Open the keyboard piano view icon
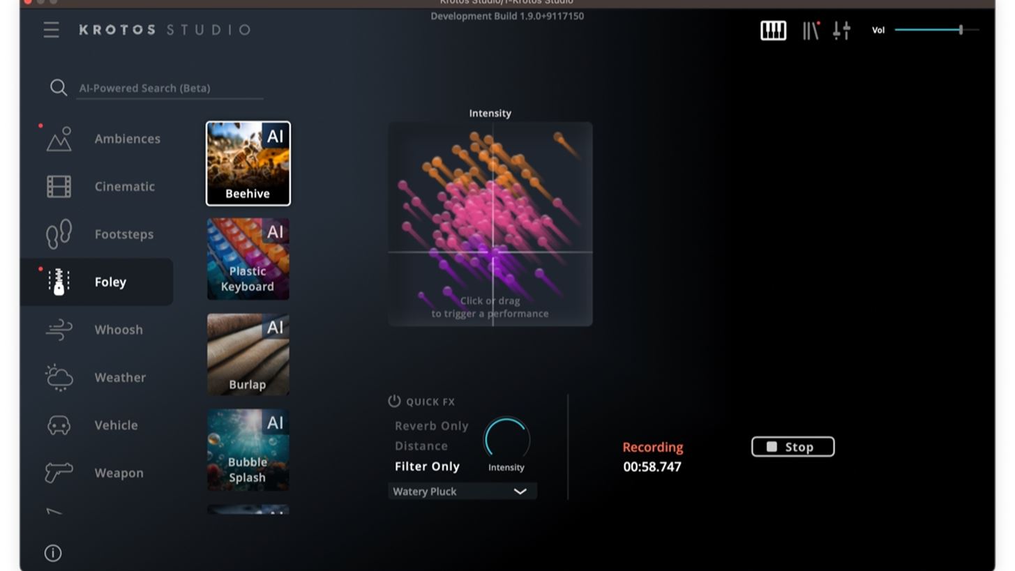Screen dimensions: 1015x571 coord(773,30)
